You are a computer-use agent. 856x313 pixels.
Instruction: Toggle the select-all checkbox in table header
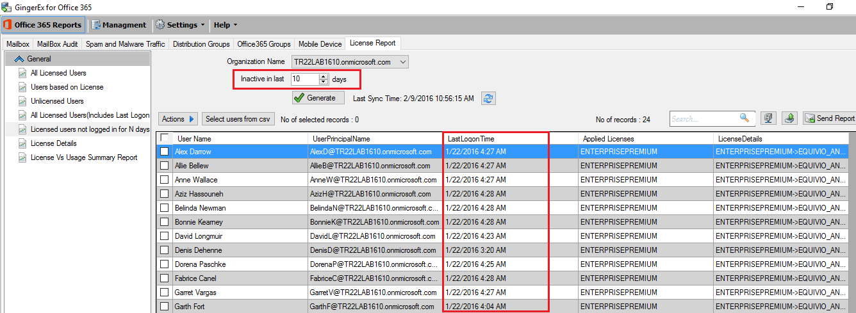click(x=165, y=138)
